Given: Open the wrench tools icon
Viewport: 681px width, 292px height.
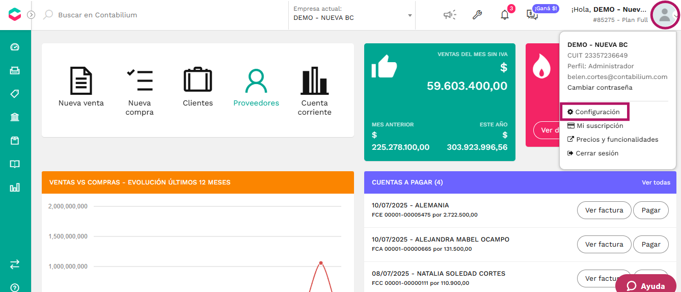Looking at the screenshot, I should (477, 15).
